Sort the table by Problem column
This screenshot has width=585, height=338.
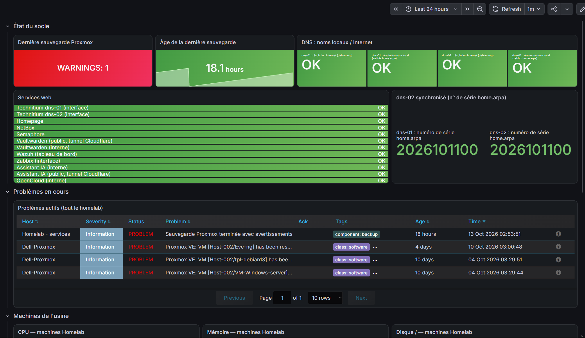[178, 222]
